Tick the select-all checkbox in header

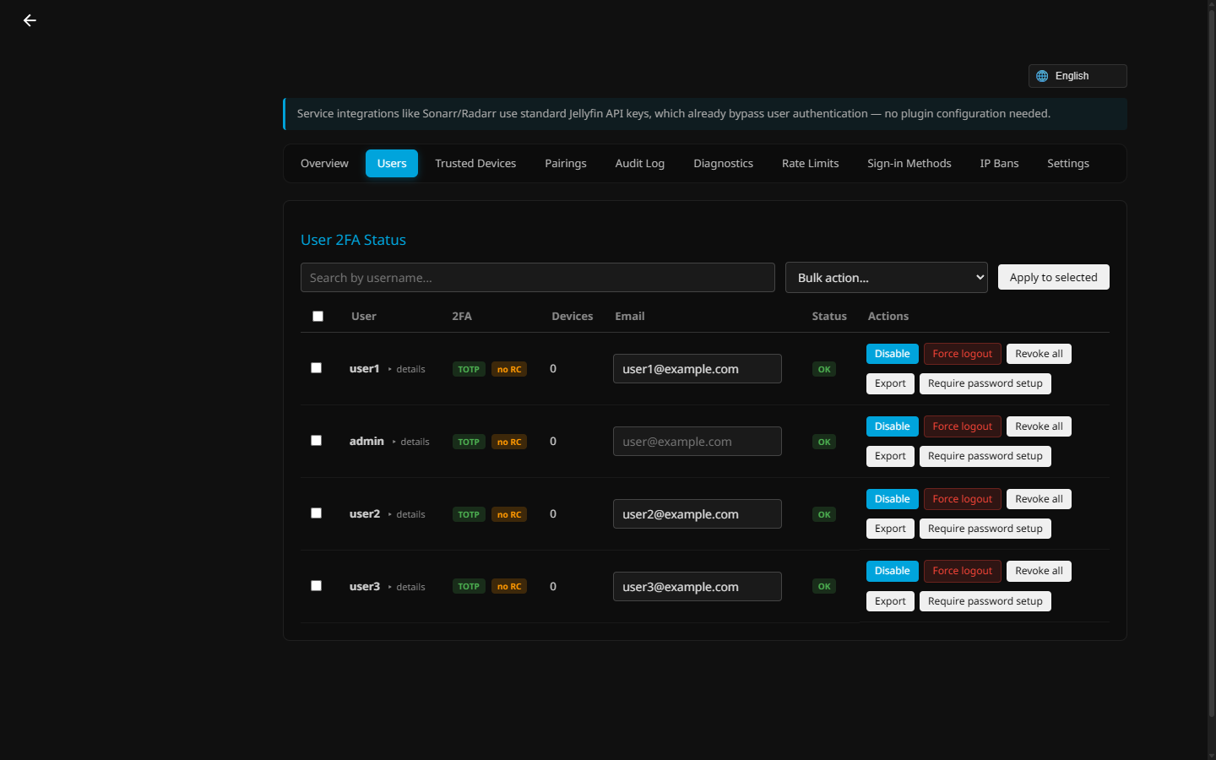tap(318, 317)
